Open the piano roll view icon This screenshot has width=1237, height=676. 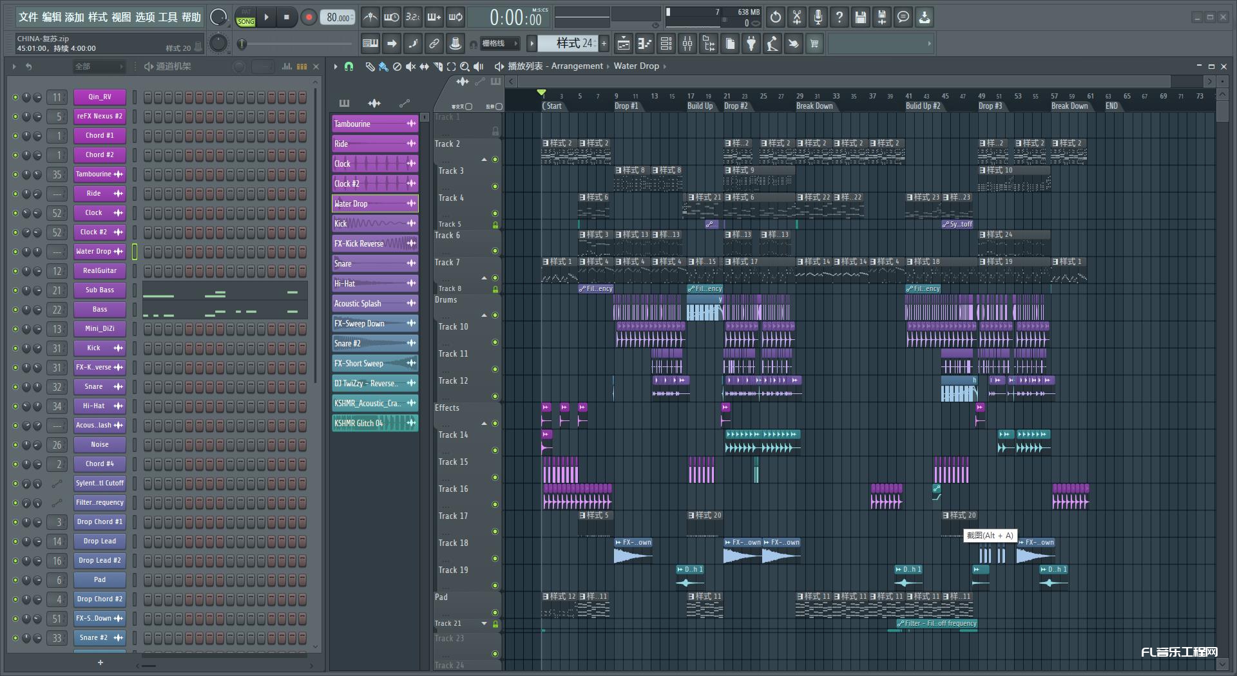[x=645, y=44]
